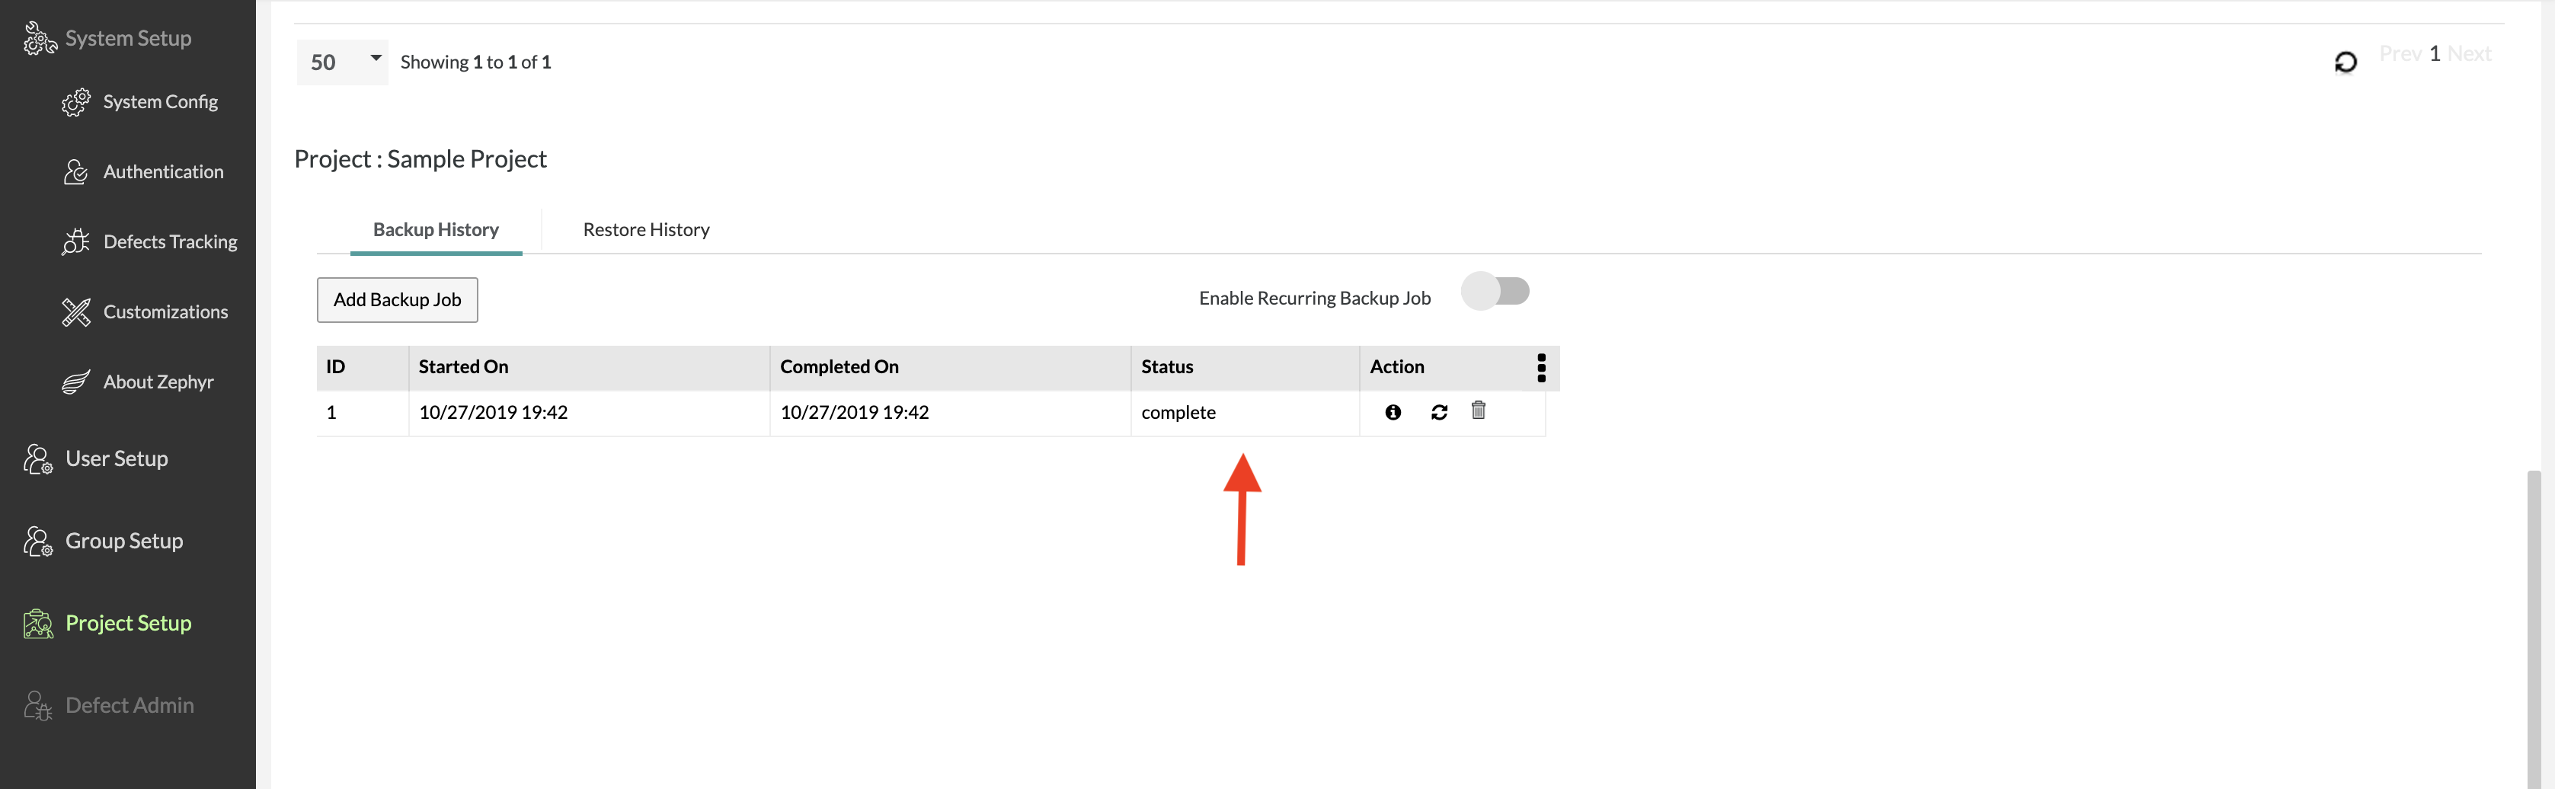Open the table column options kebab menu
This screenshot has width=2555, height=789.
pos(1540,368)
